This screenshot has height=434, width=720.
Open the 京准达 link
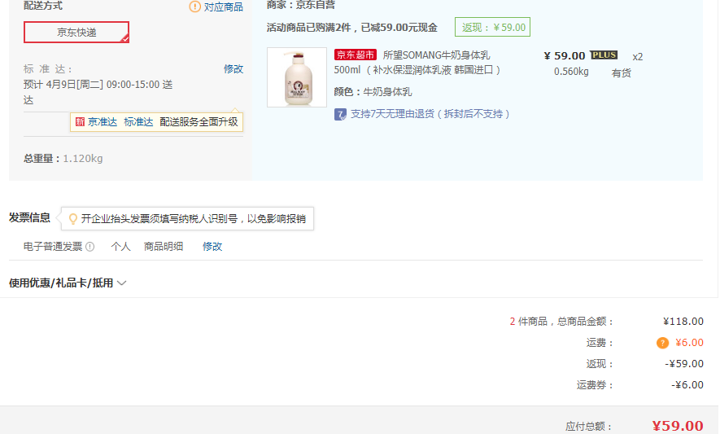(x=103, y=122)
